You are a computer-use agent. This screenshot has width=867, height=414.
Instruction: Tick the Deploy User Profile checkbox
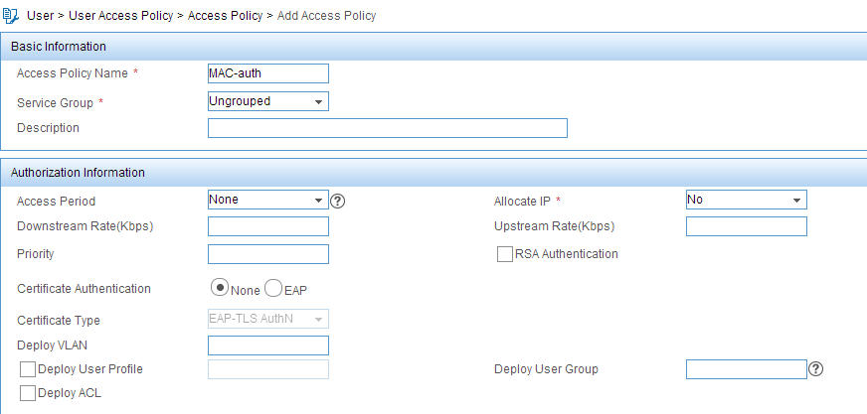point(28,369)
